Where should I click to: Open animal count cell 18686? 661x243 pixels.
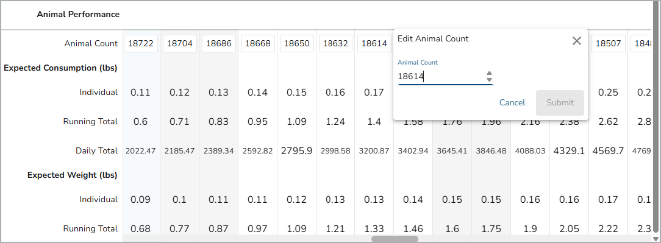[x=219, y=43]
